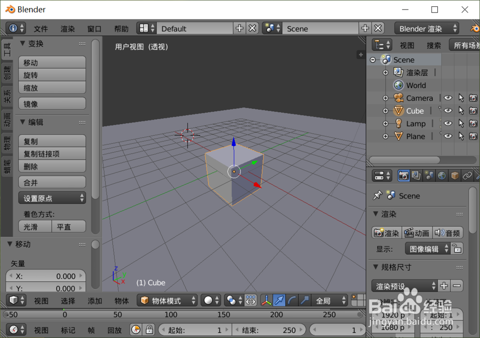Toggle the timeline range lock icon

(149, 330)
